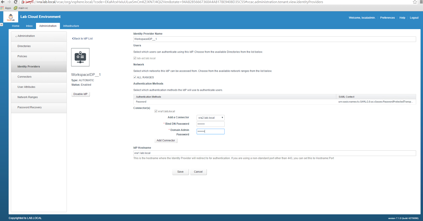Reload the page with the refresh icon
The image size is (423, 221).
tap(16, 2)
